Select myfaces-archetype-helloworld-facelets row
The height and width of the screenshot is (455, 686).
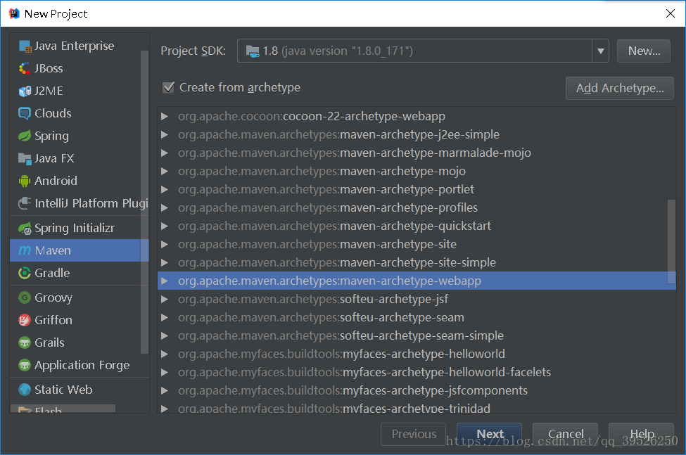[x=417, y=373]
